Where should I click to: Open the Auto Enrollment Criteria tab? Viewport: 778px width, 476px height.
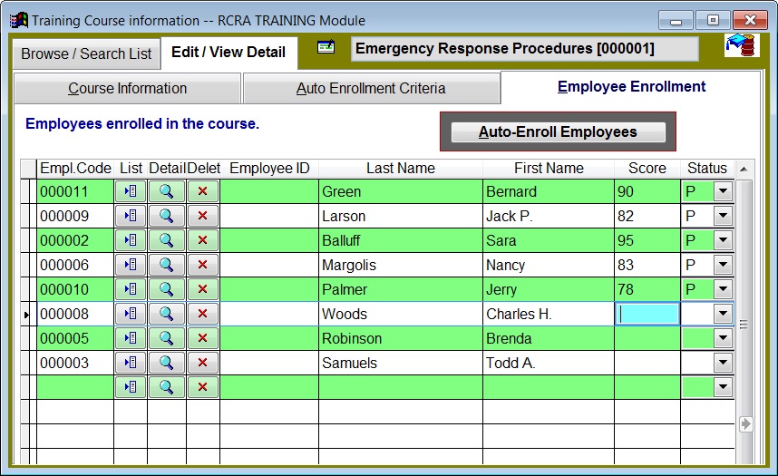pyautogui.click(x=371, y=88)
